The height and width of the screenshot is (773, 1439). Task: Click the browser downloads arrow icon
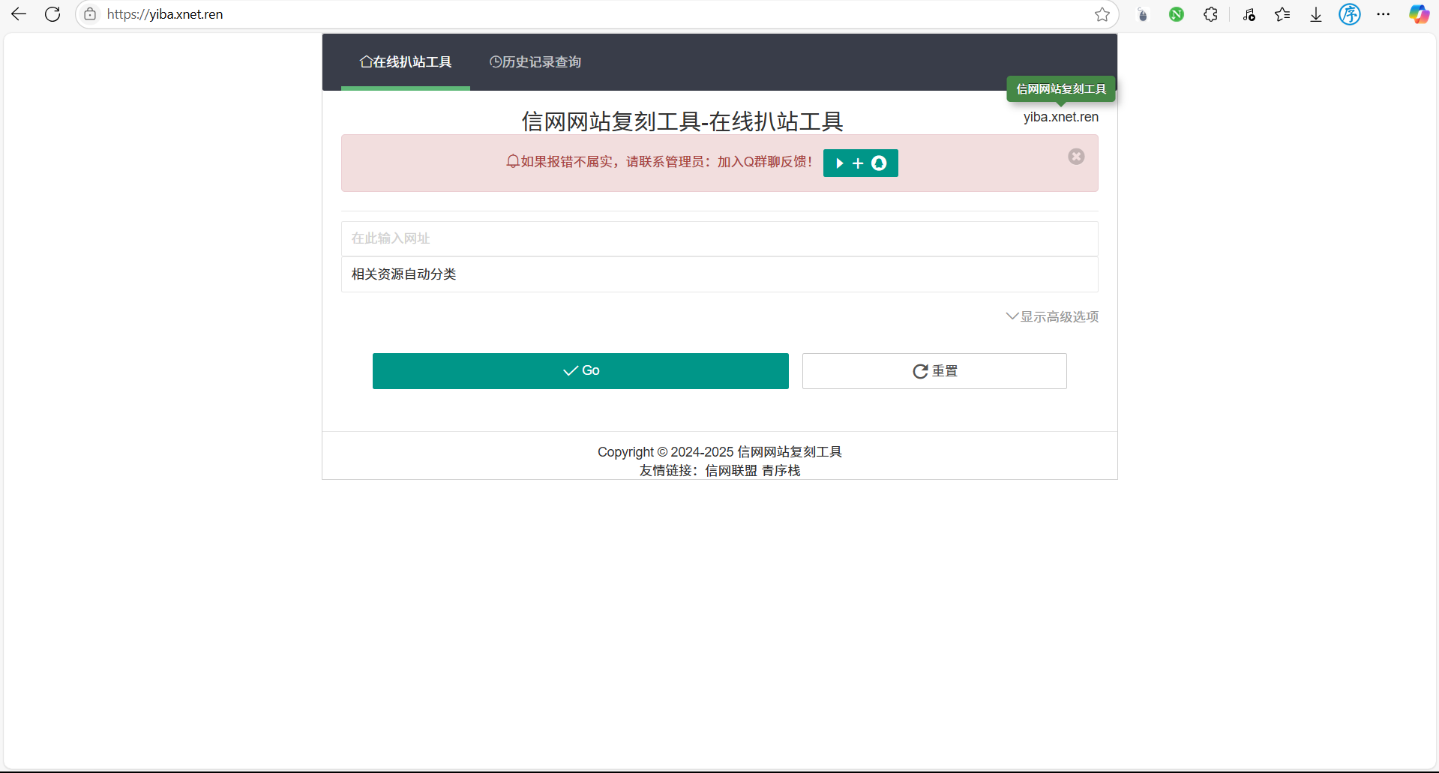(1316, 14)
